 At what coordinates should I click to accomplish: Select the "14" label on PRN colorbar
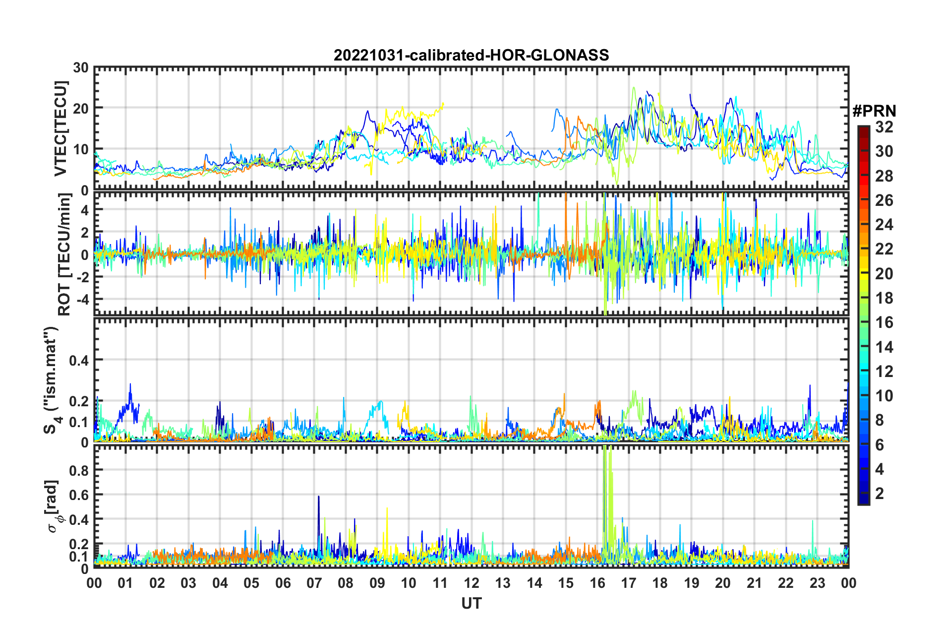tap(884, 347)
